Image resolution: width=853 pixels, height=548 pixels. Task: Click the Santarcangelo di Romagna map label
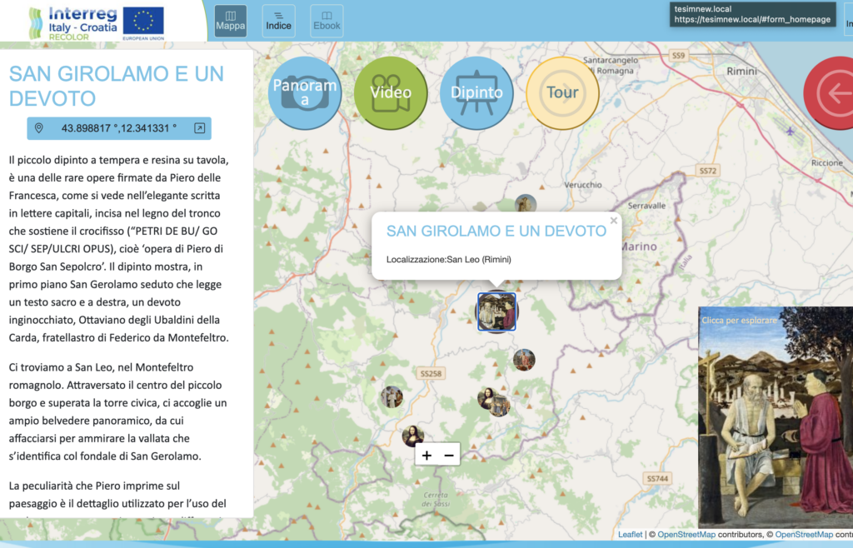611,65
